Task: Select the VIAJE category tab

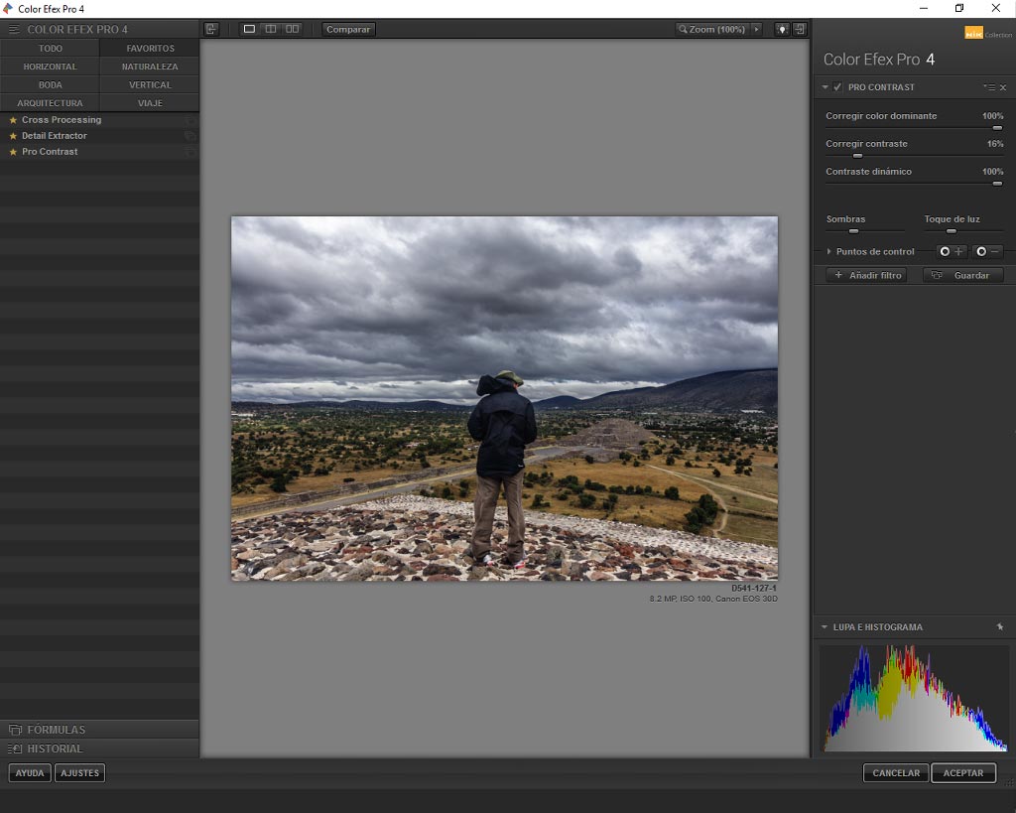Action: [150, 103]
